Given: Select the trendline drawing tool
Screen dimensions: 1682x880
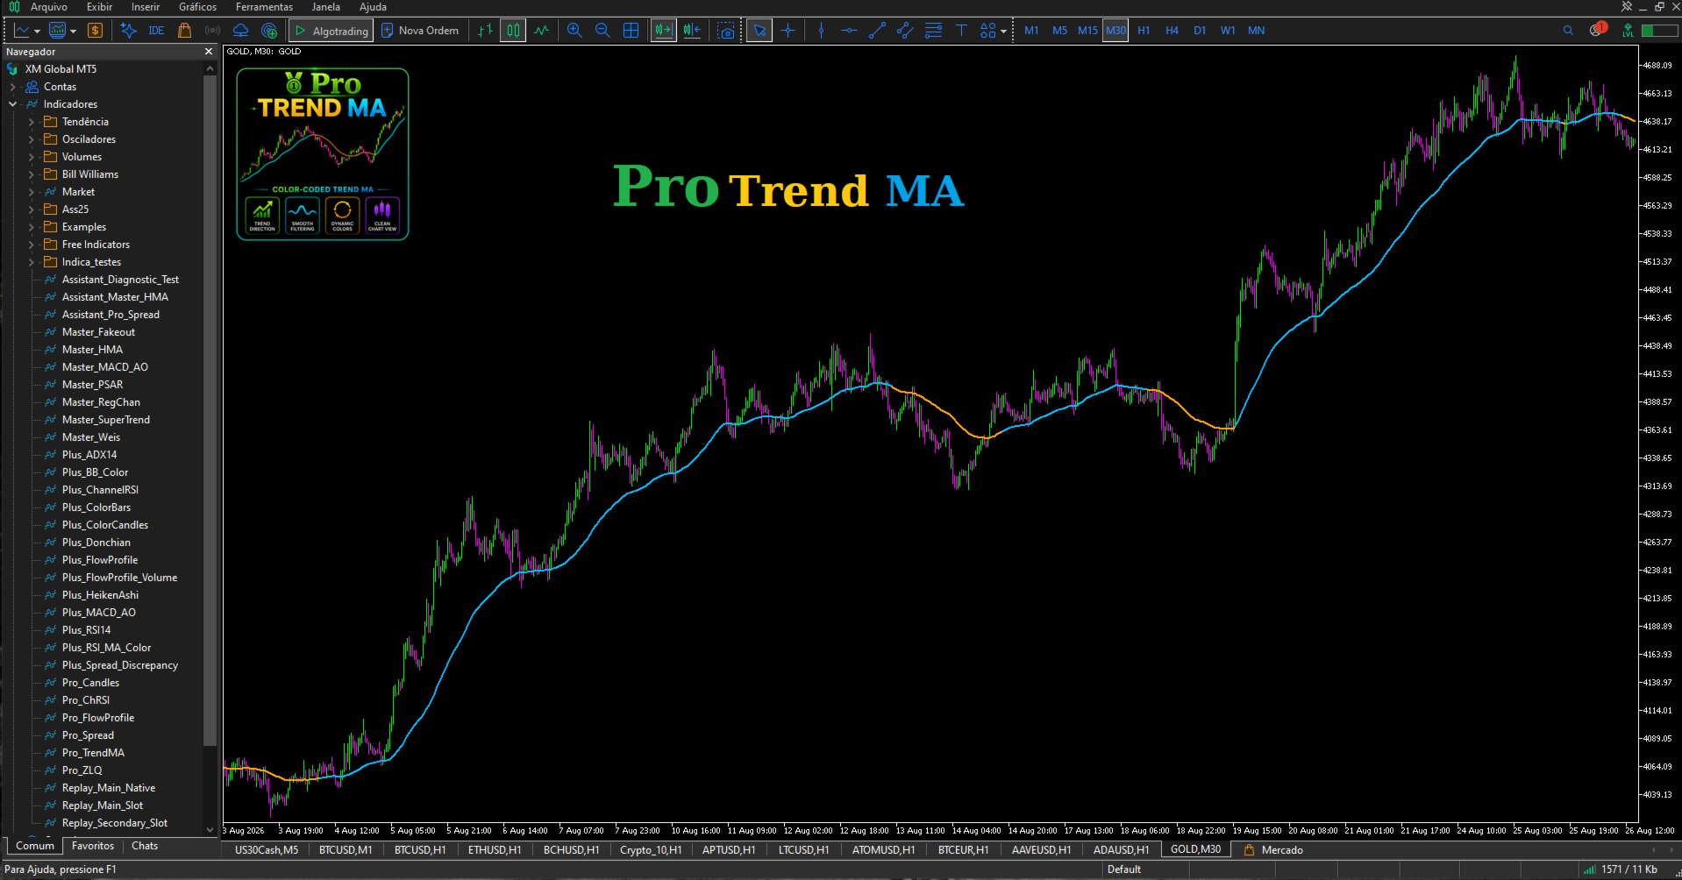Looking at the screenshot, I should point(877,31).
